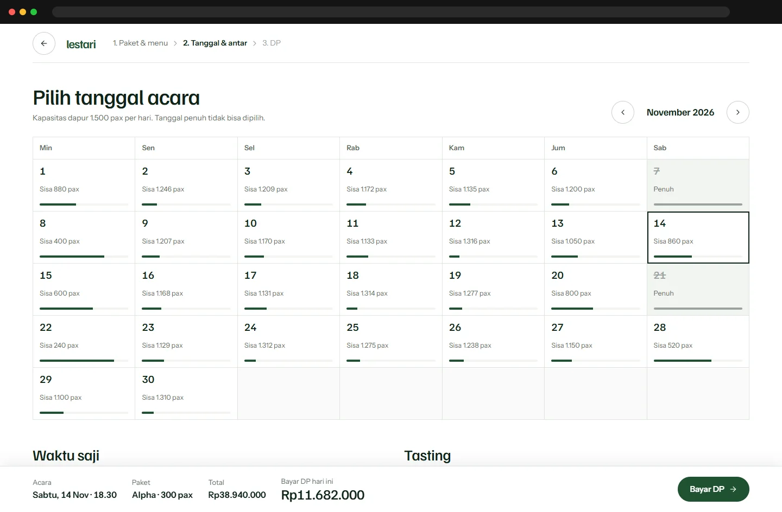Select 2. Tanggal & antar breadcrumb
782x512 pixels.
tap(215, 43)
